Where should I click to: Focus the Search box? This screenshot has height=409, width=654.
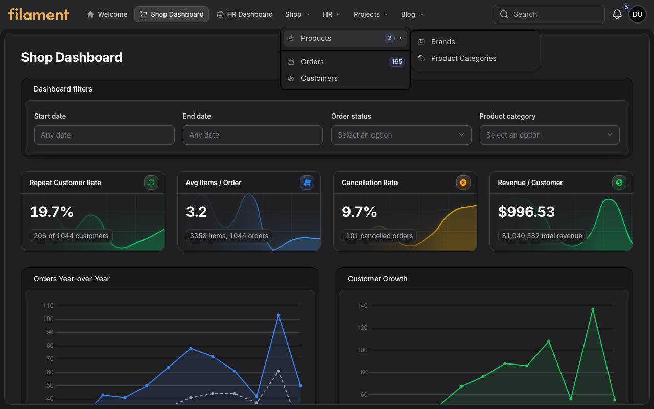point(549,14)
